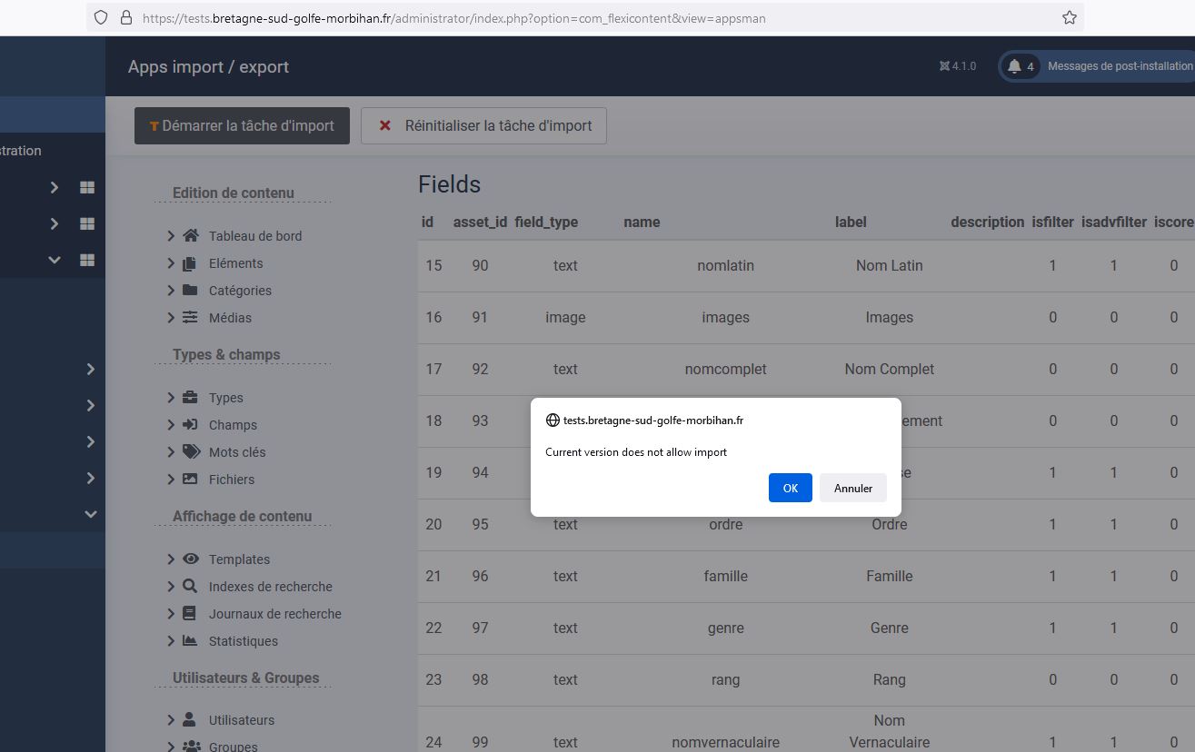This screenshot has width=1195, height=752.
Task: Click the tags icon beside Mots clés
Action: point(191,452)
